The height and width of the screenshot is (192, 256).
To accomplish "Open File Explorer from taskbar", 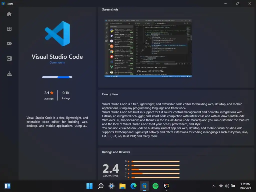I will point(122,186).
